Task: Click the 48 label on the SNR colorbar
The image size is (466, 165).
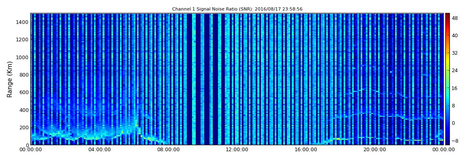Action: 455,18
